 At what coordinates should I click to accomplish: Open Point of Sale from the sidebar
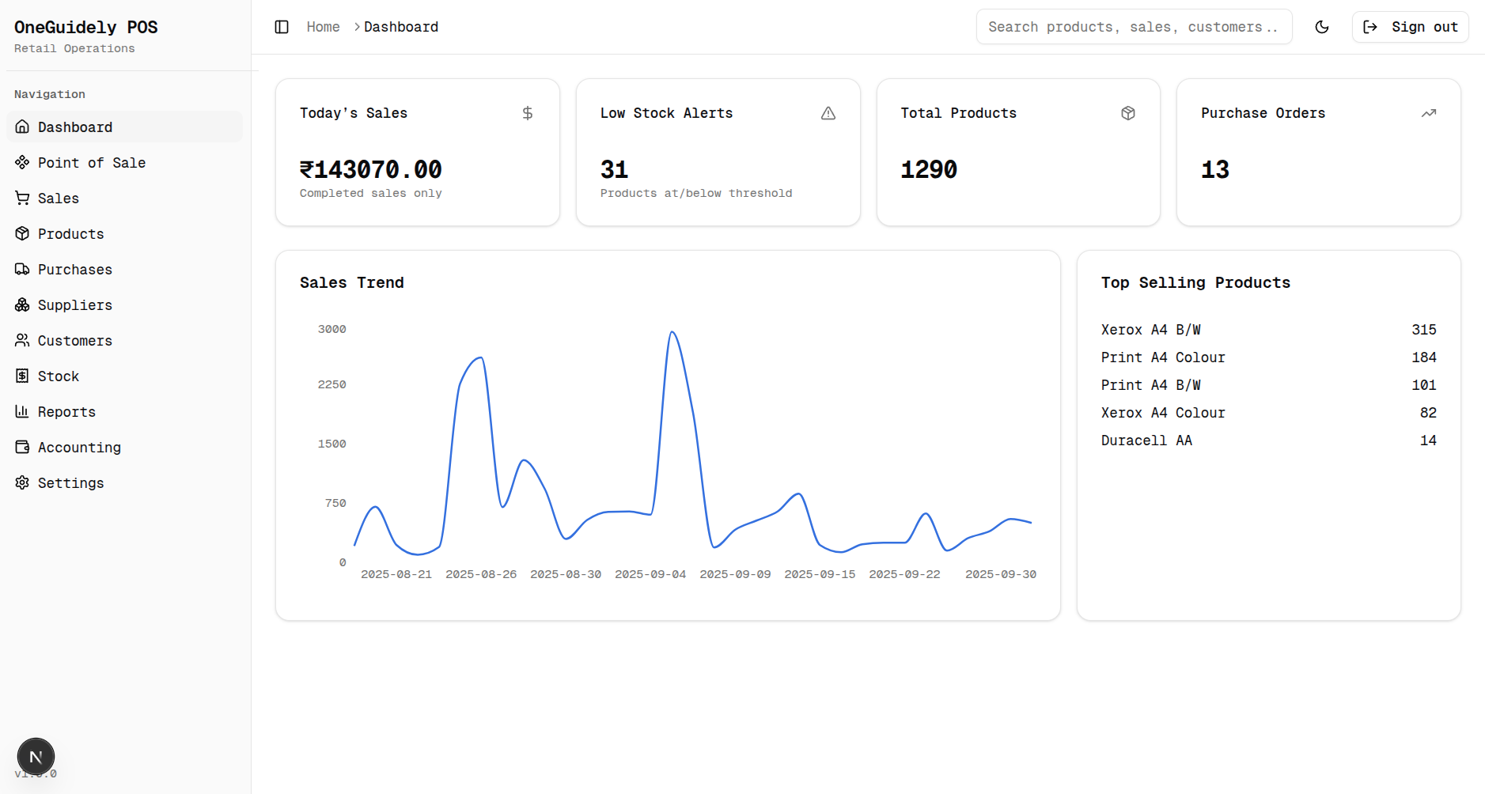click(x=91, y=162)
